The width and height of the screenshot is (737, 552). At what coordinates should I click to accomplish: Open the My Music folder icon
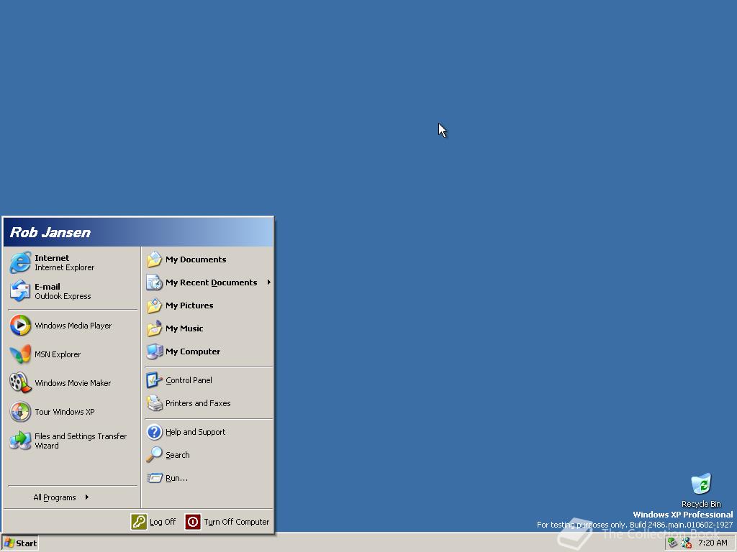point(154,328)
